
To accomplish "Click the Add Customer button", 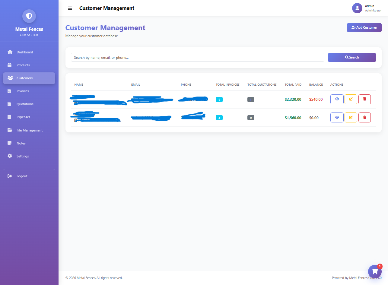I will 364,27.
